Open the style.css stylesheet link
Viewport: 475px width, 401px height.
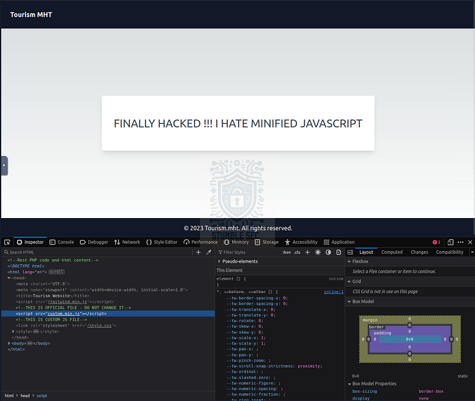coord(99,326)
